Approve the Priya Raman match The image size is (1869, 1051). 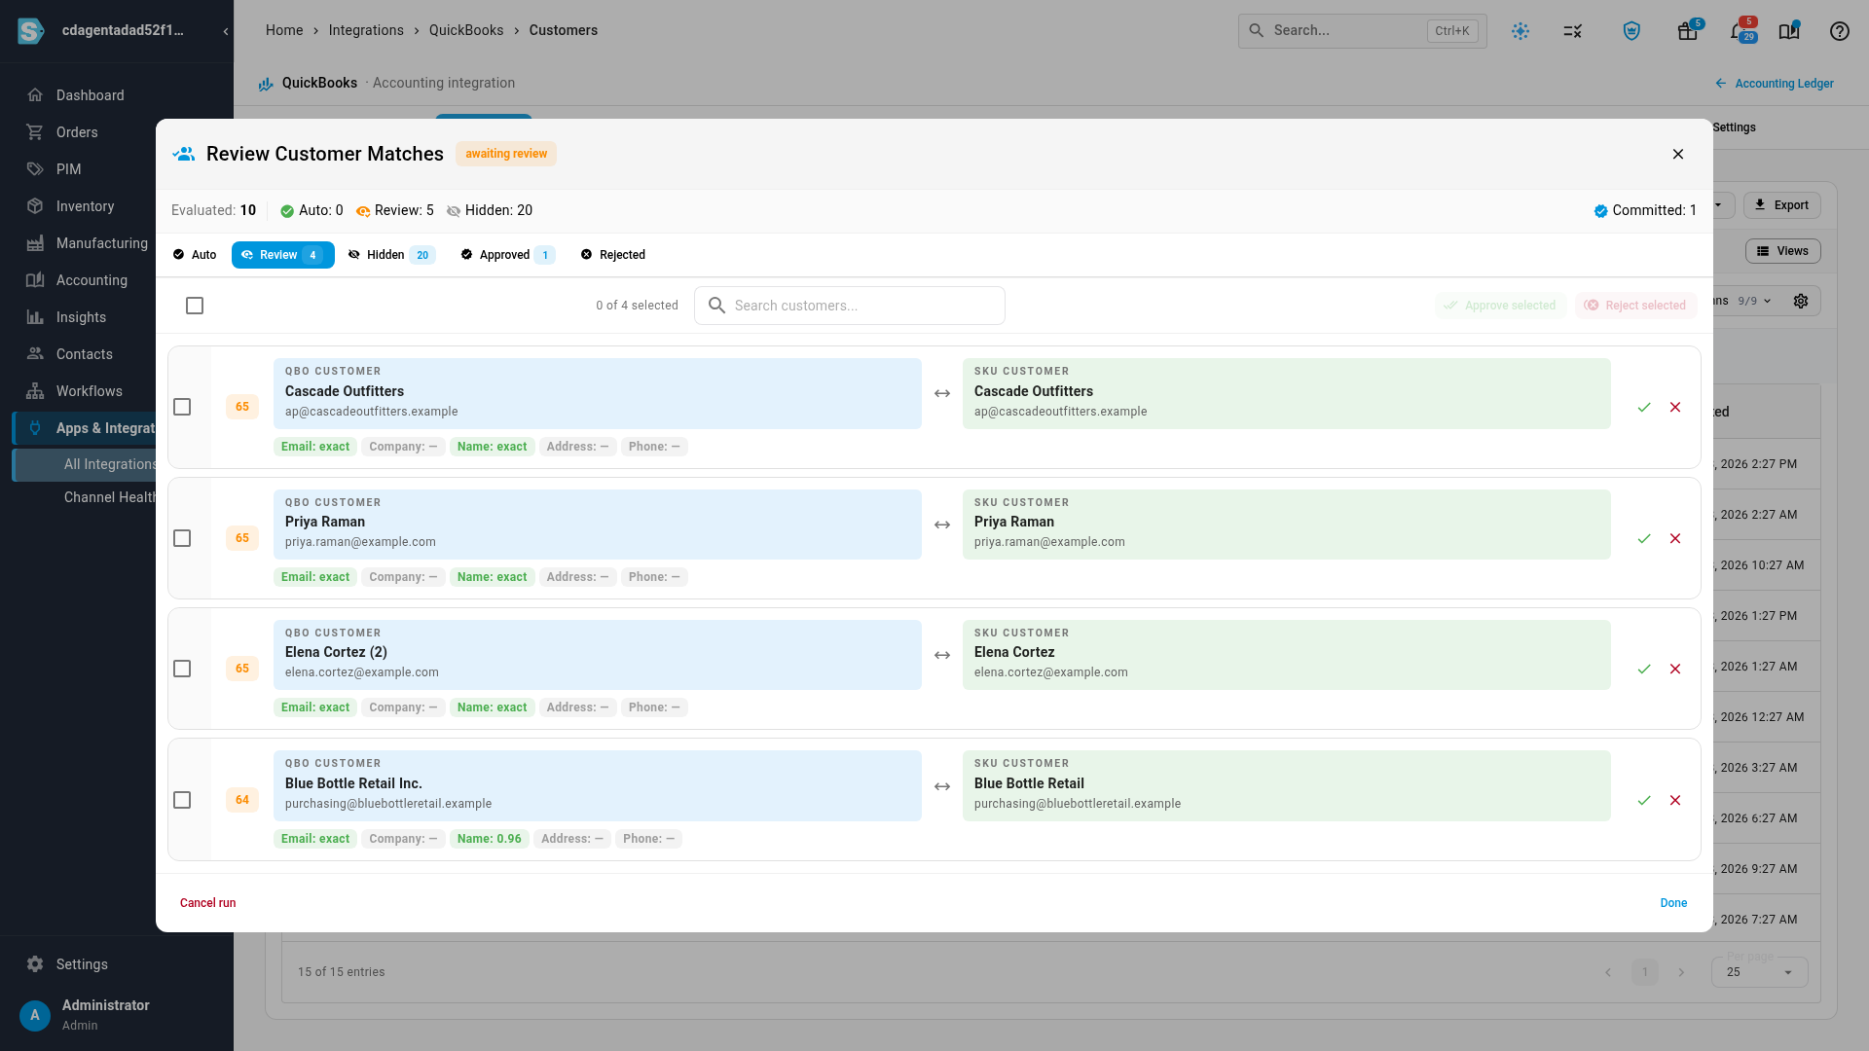(x=1644, y=538)
